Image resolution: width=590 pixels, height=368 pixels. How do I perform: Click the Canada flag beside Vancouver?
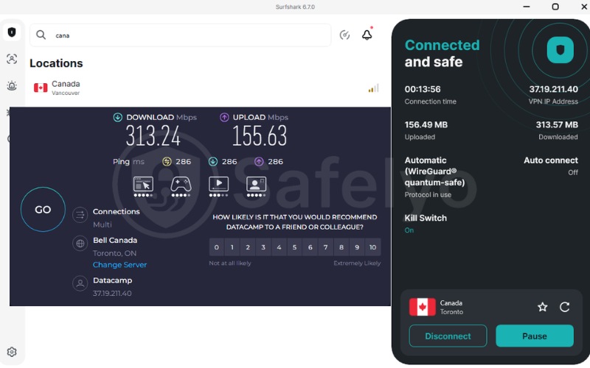[41, 88]
